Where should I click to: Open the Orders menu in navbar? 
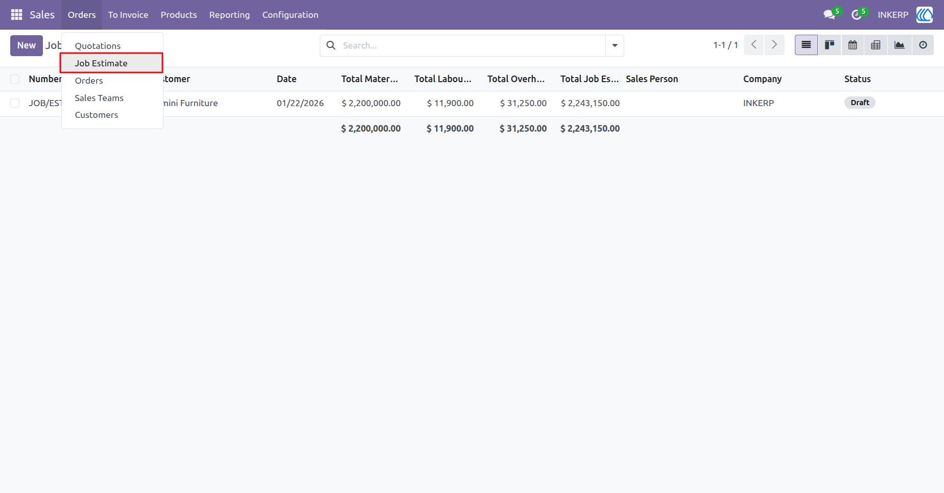tap(82, 15)
